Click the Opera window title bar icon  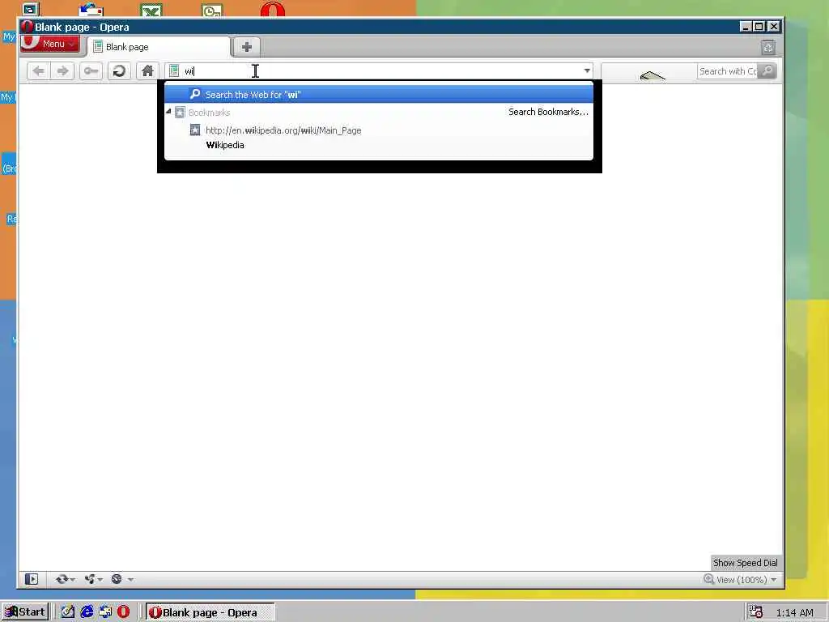[x=27, y=27]
